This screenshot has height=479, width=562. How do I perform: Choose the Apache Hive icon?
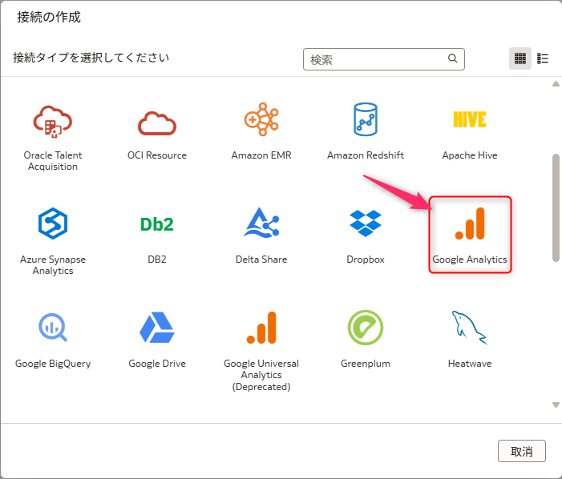click(x=470, y=119)
